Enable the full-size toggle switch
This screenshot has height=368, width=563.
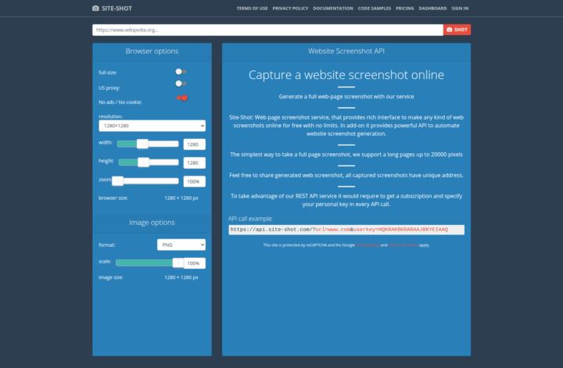(x=181, y=72)
